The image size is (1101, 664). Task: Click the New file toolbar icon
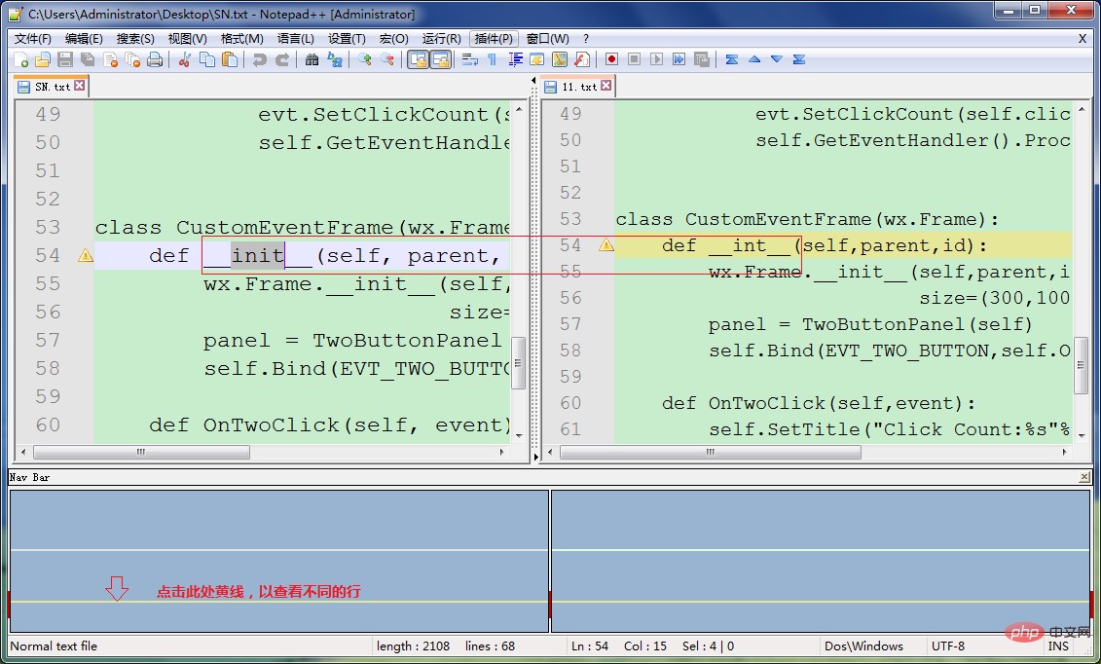coord(21,60)
